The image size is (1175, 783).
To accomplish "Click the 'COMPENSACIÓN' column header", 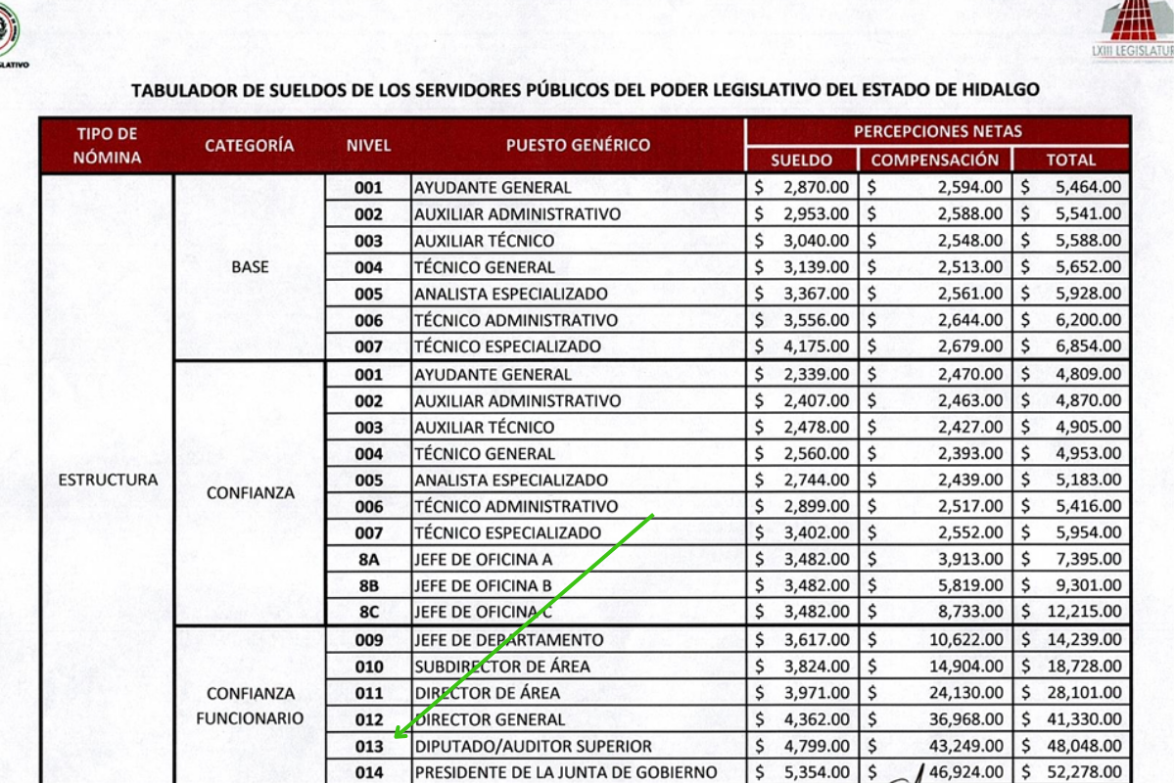I will point(935,160).
